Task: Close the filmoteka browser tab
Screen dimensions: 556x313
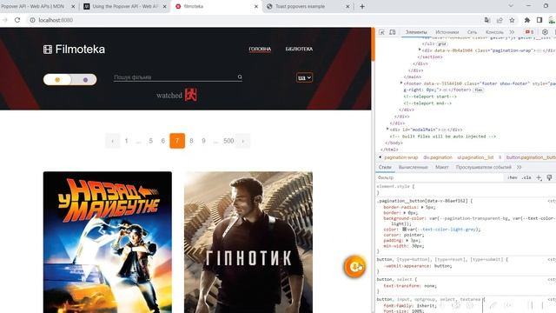Action: click(256, 6)
